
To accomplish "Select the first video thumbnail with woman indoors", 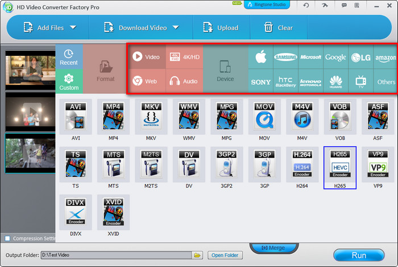I will click(x=31, y=70).
